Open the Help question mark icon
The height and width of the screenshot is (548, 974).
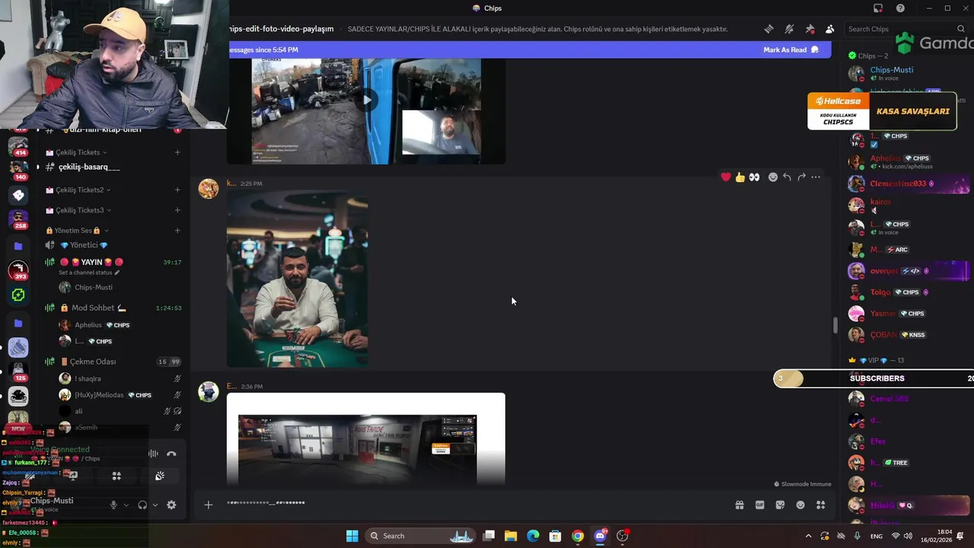pyautogui.click(x=901, y=8)
